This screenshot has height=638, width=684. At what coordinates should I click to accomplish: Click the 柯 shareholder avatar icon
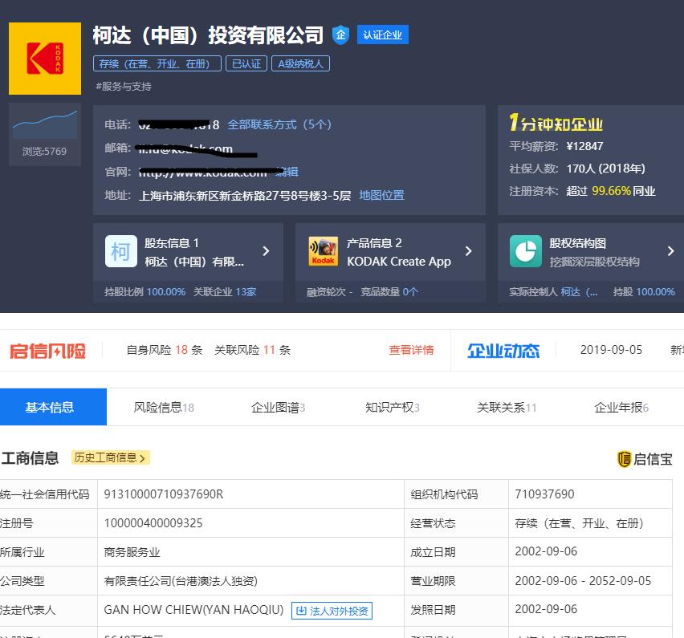121,252
